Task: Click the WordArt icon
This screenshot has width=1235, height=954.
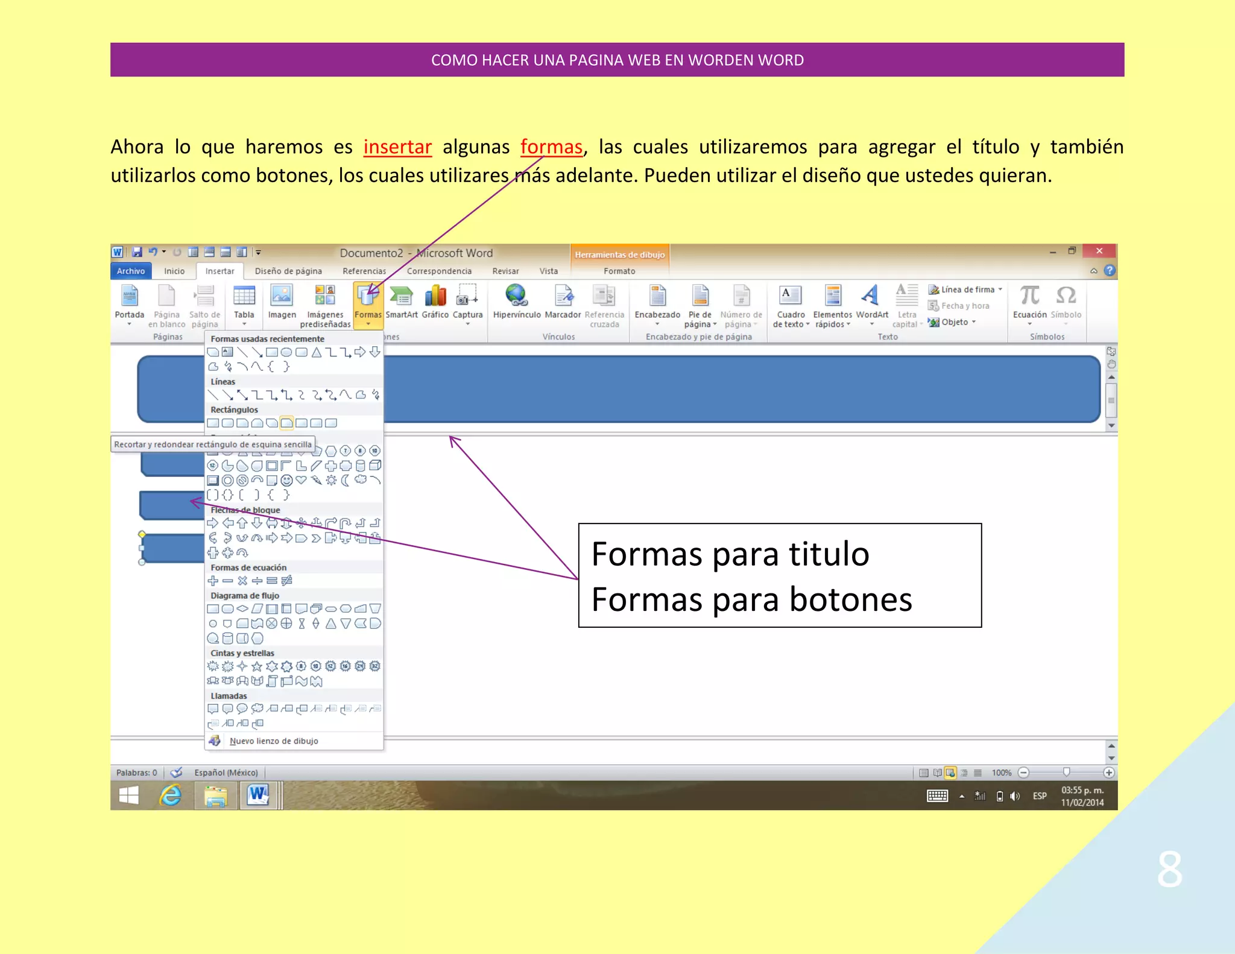Action: pos(871,295)
